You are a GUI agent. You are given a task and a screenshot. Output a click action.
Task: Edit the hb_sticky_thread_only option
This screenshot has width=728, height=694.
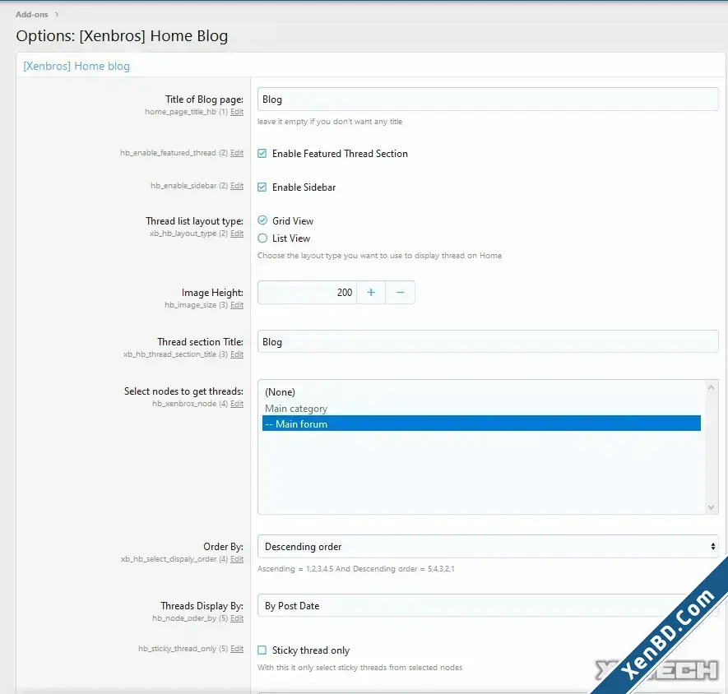237,649
